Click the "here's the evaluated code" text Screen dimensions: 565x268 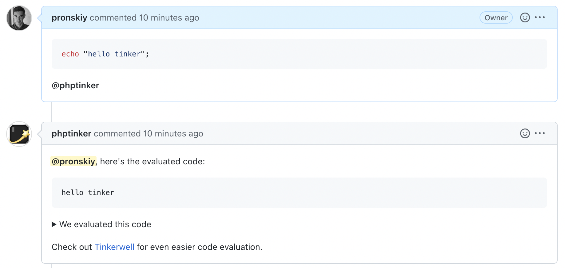[x=152, y=162]
